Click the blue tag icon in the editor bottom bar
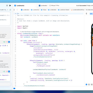This screenshot has height=93, width=93. (x=14, y=88)
